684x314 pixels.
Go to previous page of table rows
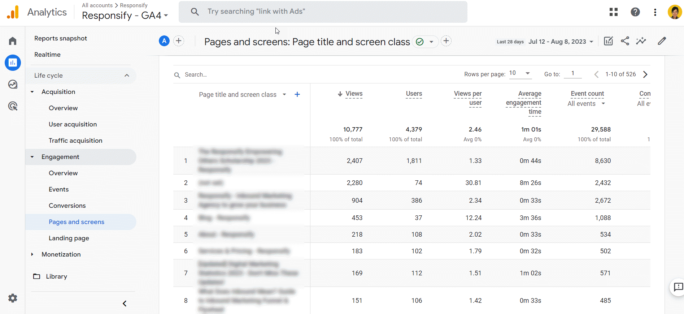596,74
